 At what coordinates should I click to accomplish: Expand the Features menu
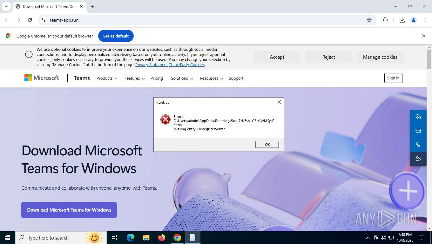(x=135, y=78)
